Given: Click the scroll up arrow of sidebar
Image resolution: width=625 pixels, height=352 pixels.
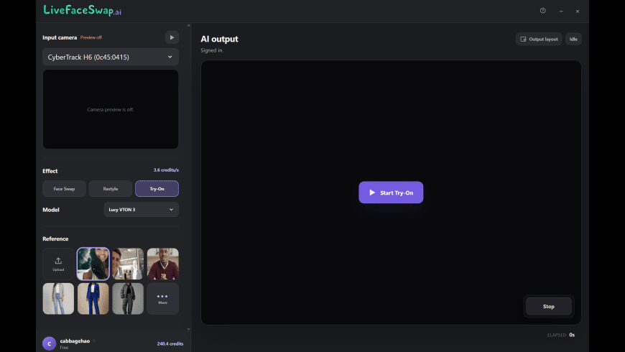Looking at the screenshot, I should pos(188,25).
